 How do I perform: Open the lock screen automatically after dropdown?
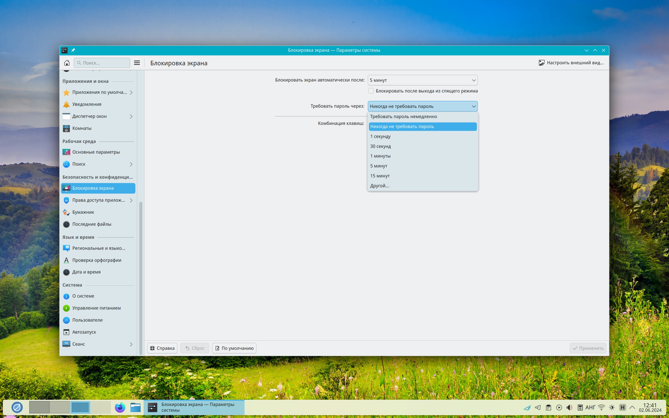click(422, 80)
